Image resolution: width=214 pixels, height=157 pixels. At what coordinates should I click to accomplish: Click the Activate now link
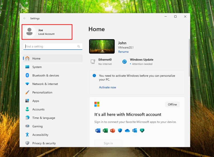[x=108, y=87]
